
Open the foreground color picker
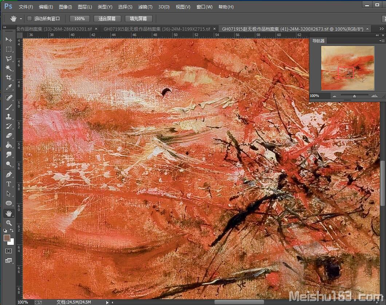coord(7,238)
